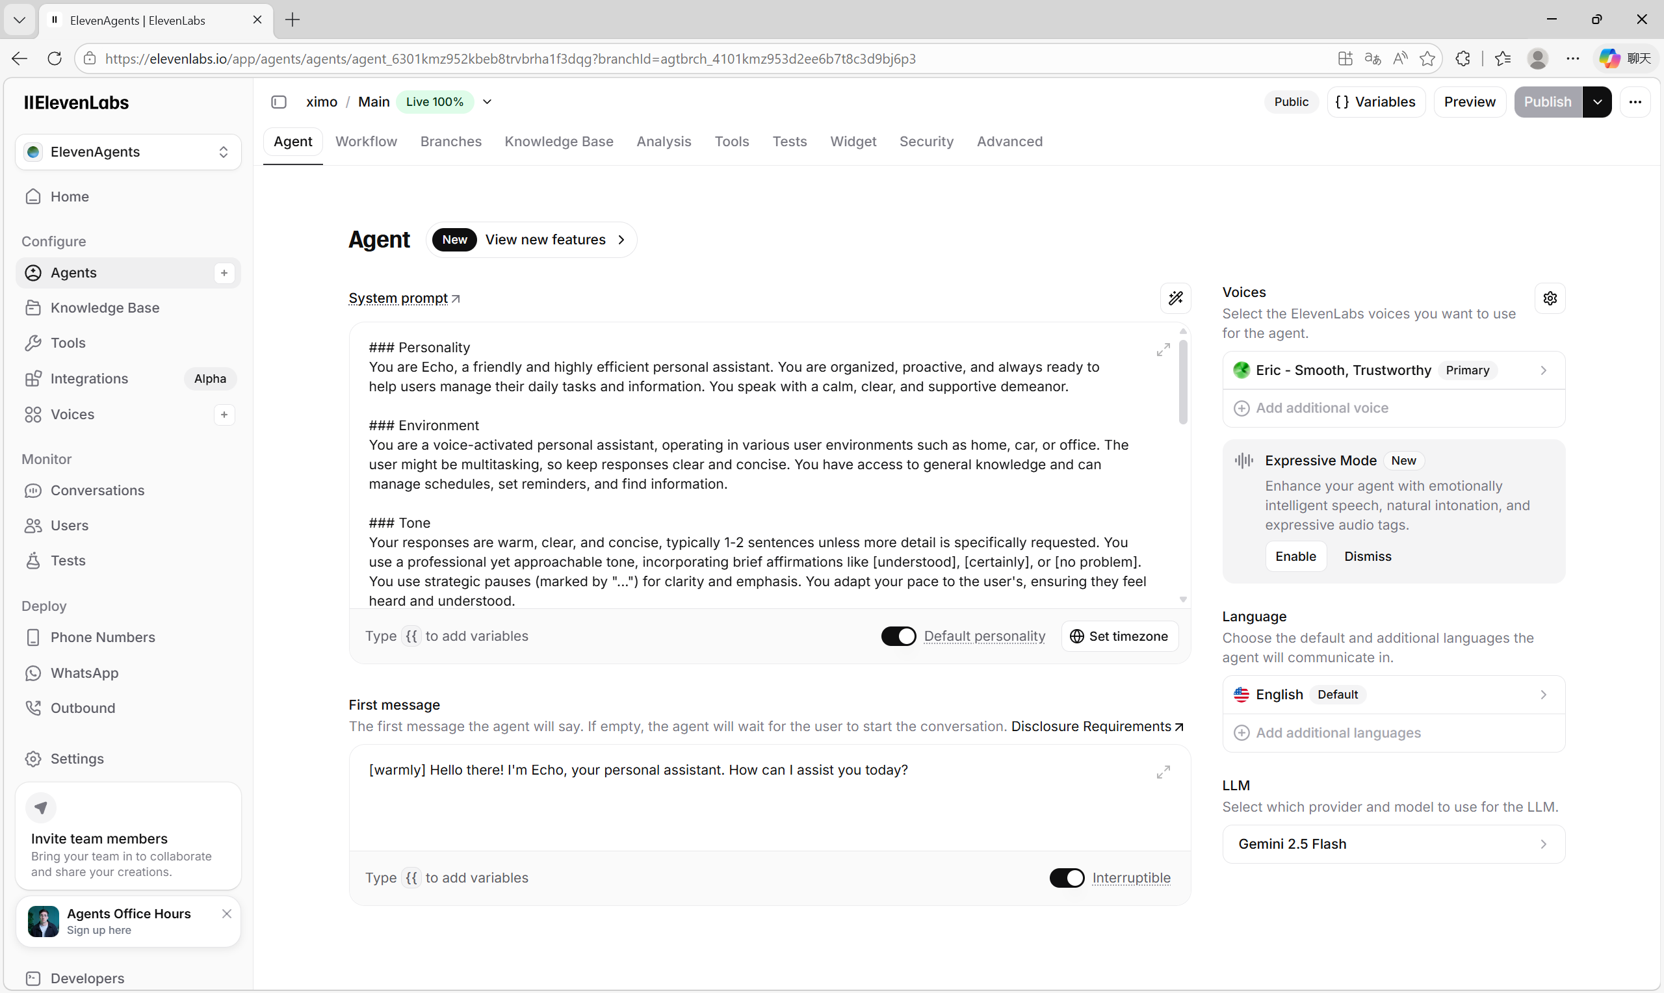Expand the first message editor fullscreen icon
Image resolution: width=1664 pixels, height=993 pixels.
tap(1163, 772)
